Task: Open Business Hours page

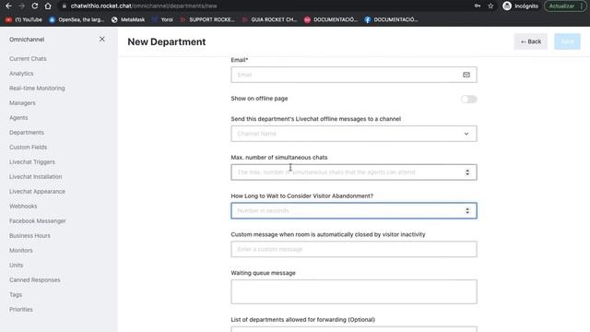Action: [29, 236]
